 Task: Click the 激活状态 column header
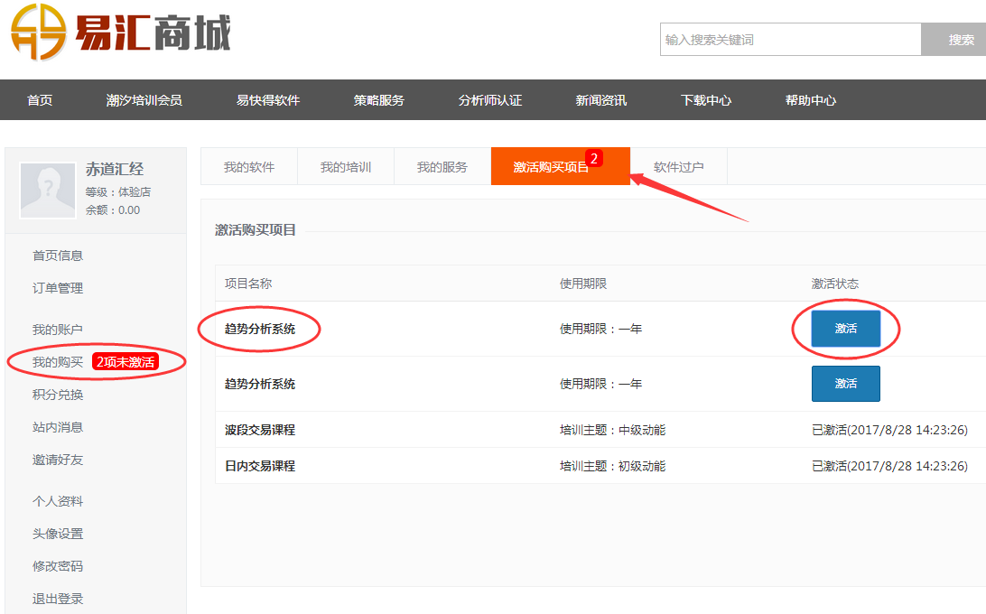835,284
